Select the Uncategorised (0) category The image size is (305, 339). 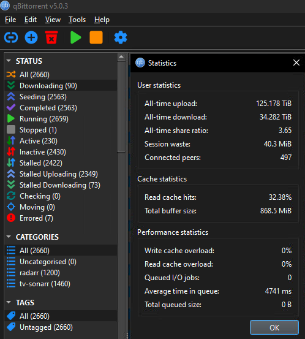[x=61, y=261]
